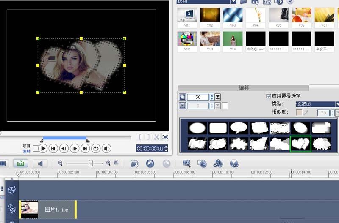Screen dimensions: 339x223
Task: Select 素材 clip playback mode
Action: click(x=27, y=151)
